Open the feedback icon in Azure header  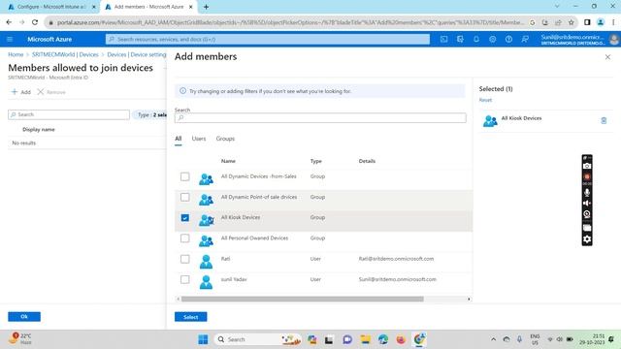pos(525,39)
